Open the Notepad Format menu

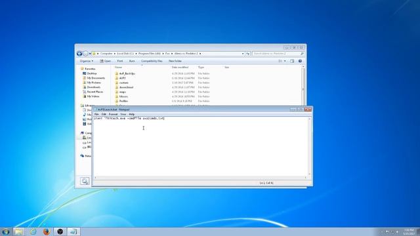[113, 114]
